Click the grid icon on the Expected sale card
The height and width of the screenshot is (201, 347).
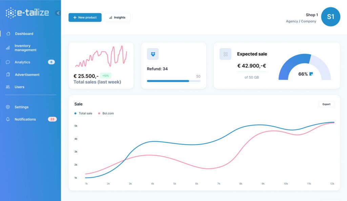(x=225, y=54)
